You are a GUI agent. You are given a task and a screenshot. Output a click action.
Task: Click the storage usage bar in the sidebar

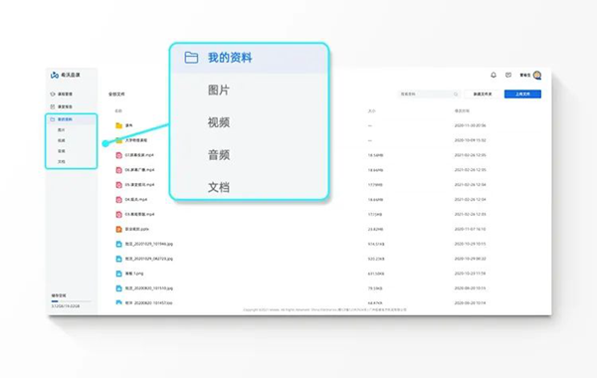(x=72, y=301)
